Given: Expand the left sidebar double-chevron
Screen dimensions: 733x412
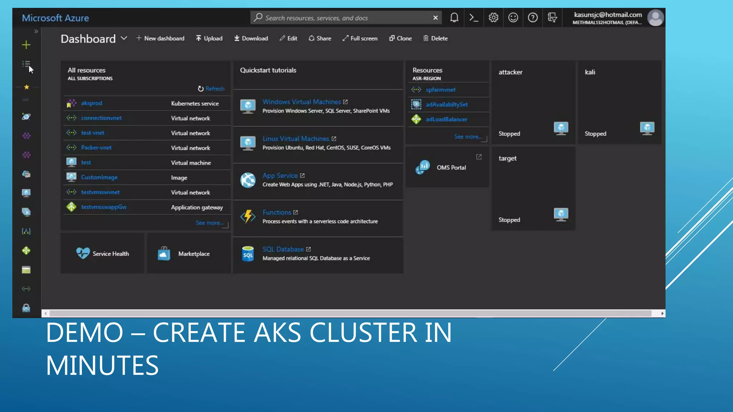Looking at the screenshot, I should 36,31.
